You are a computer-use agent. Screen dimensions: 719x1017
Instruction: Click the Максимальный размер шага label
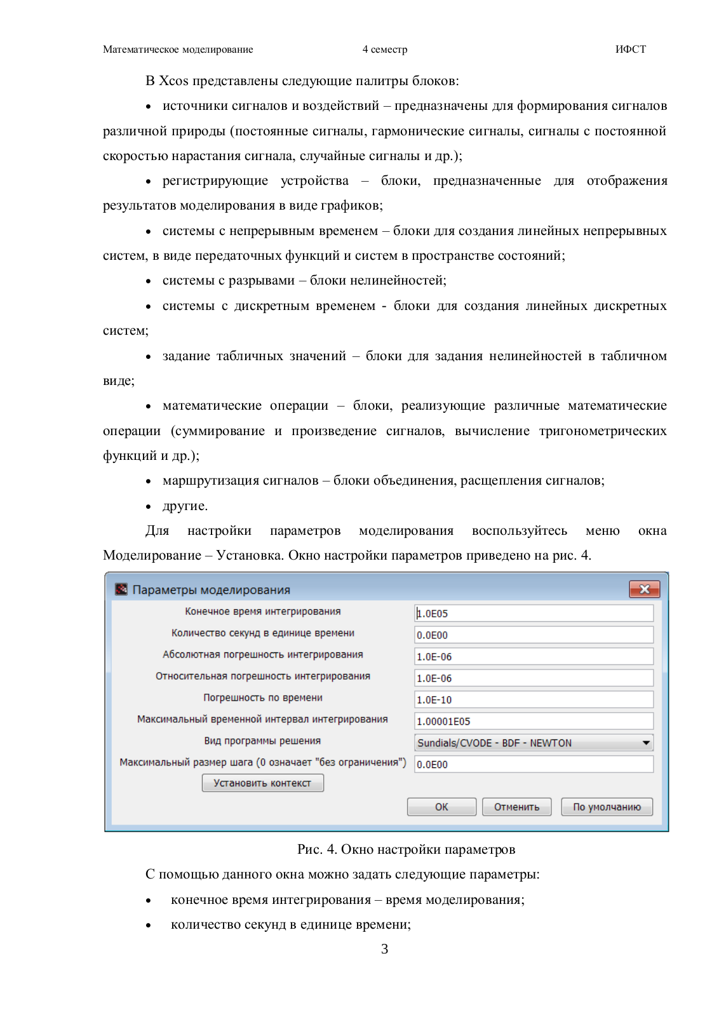(x=263, y=762)
